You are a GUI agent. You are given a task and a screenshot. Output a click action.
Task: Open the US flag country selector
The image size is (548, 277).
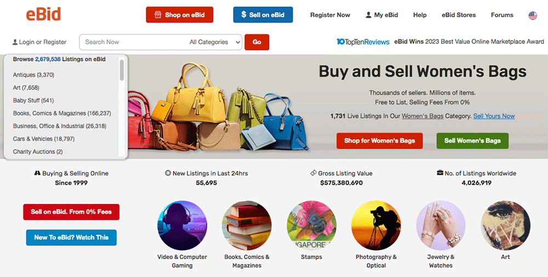tap(533, 15)
